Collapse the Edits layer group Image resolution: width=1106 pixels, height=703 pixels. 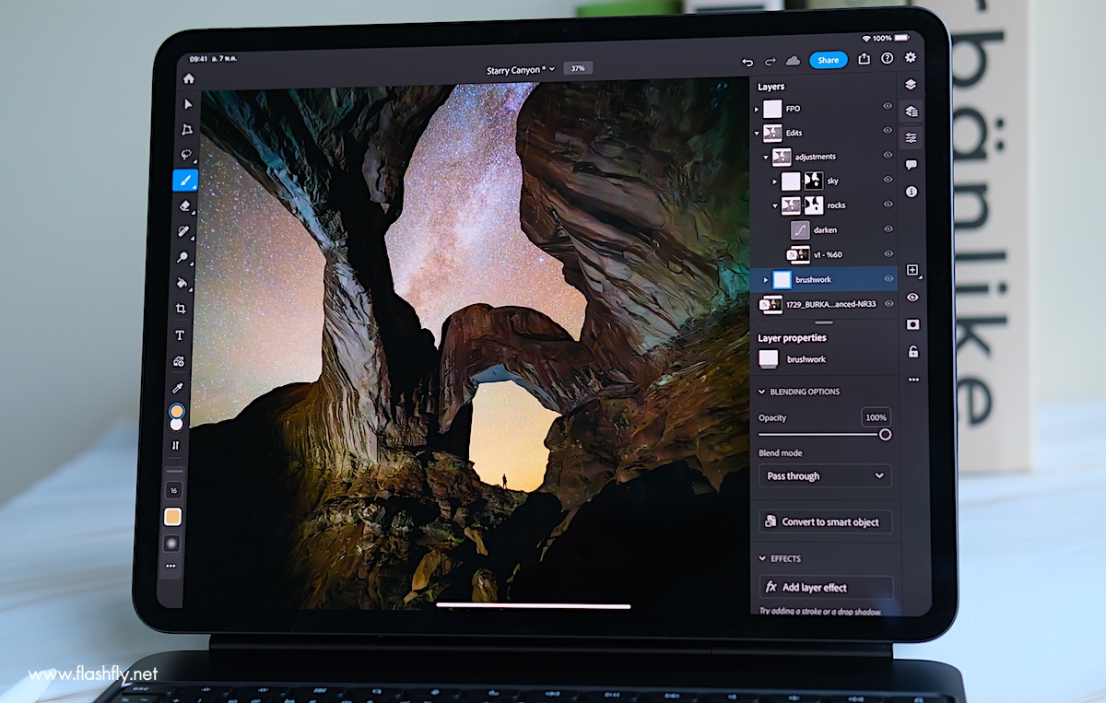click(x=758, y=133)
